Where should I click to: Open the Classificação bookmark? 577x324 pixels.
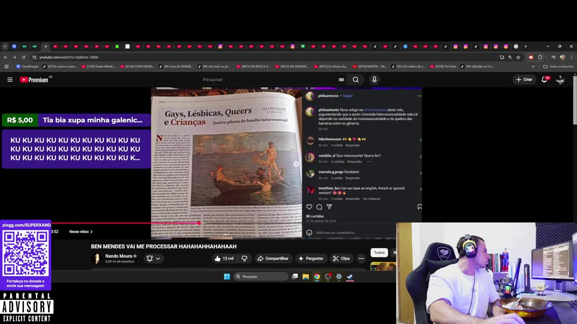pos(27,67)
